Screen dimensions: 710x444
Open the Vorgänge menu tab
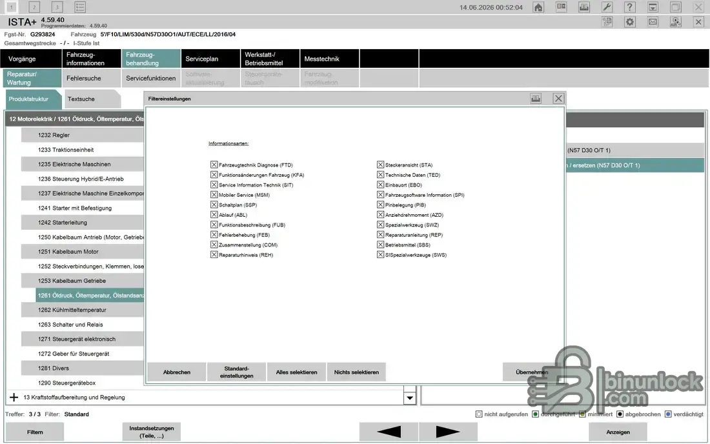click(31, 59)
